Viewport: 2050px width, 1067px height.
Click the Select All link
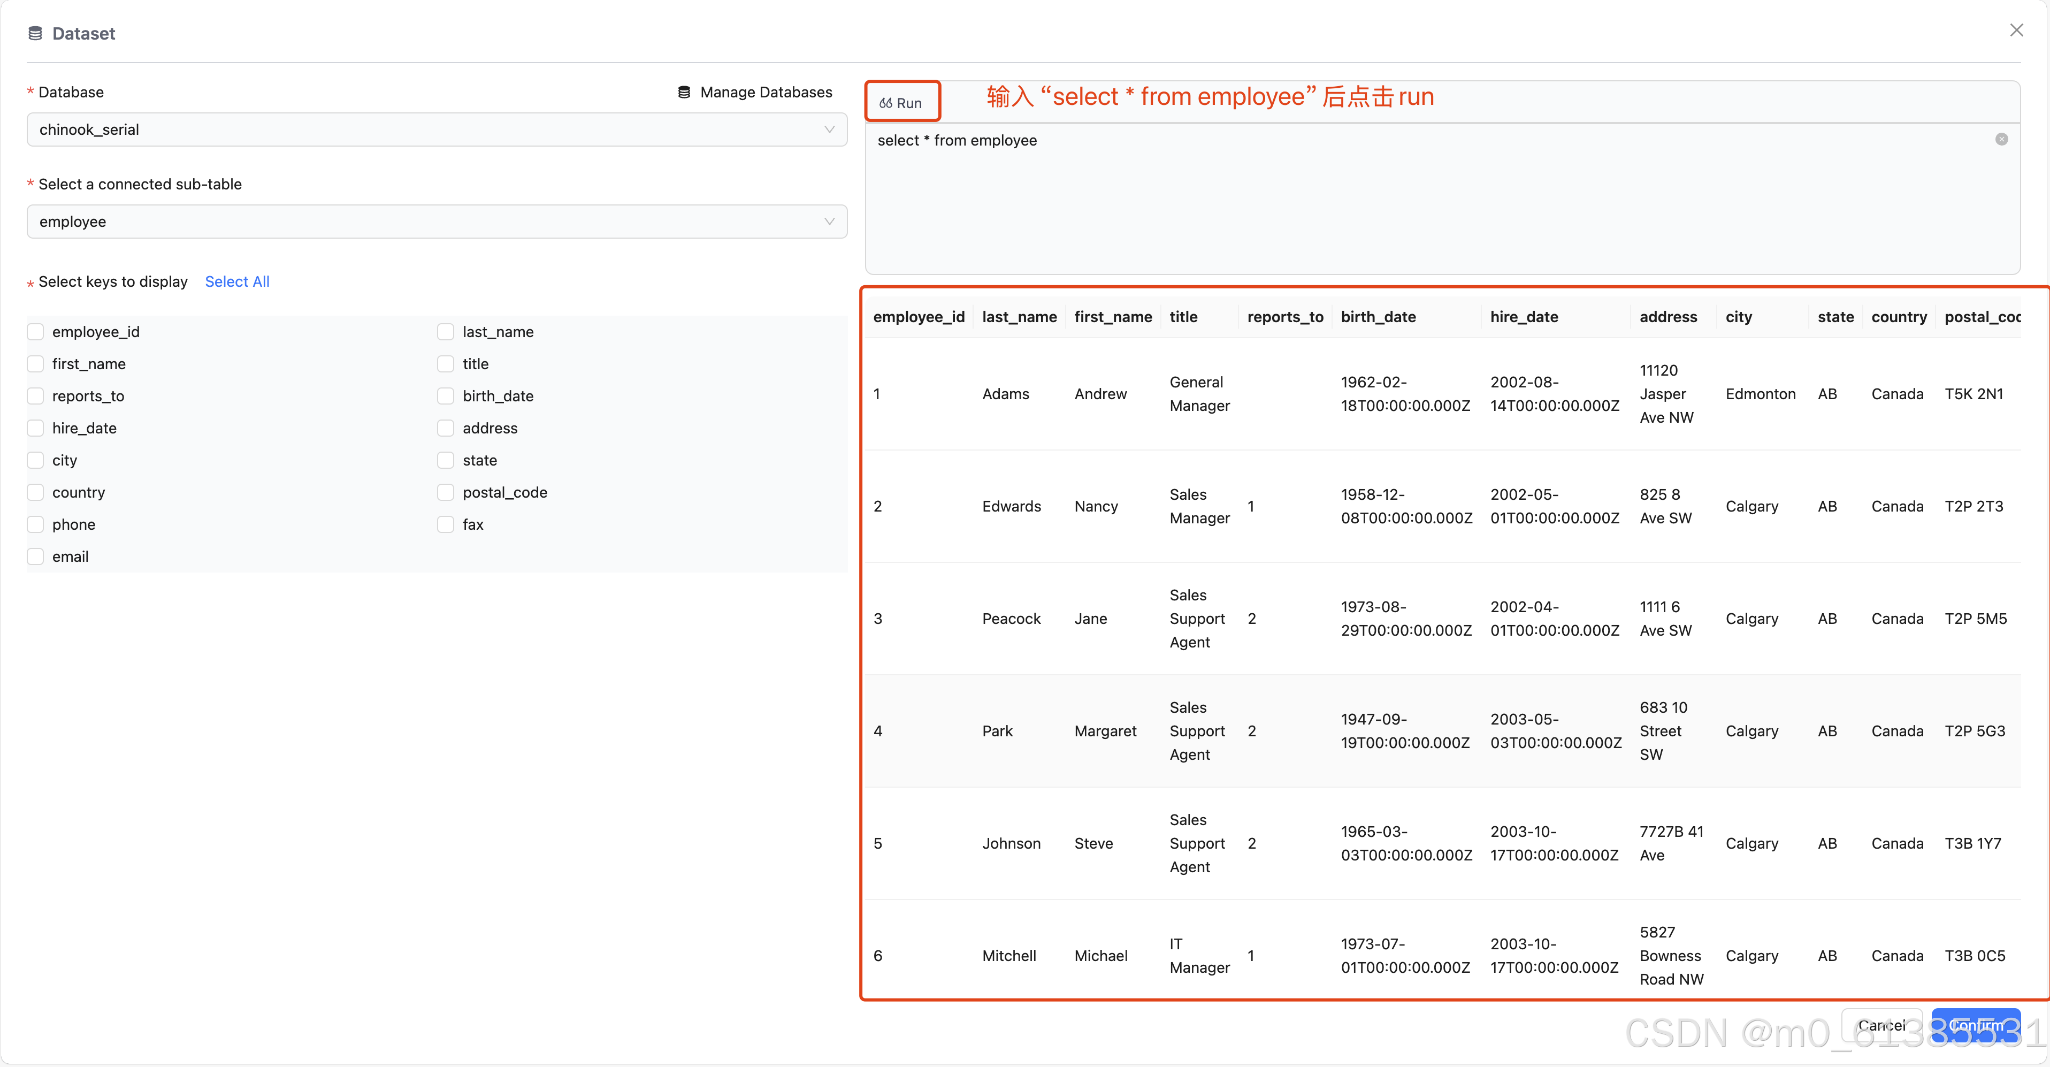(x=237, y=281)
